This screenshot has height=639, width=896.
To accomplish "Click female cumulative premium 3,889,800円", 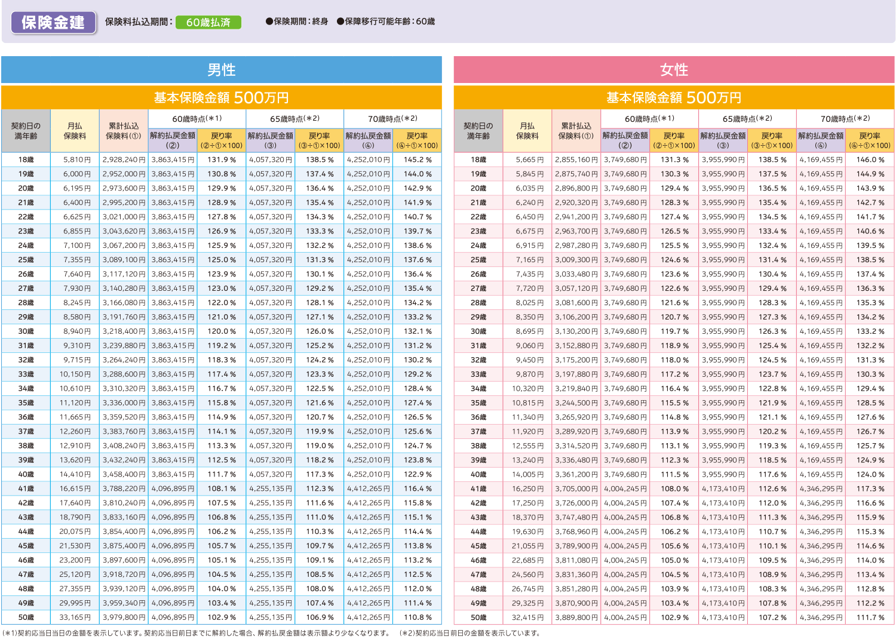I will point(576,618).
